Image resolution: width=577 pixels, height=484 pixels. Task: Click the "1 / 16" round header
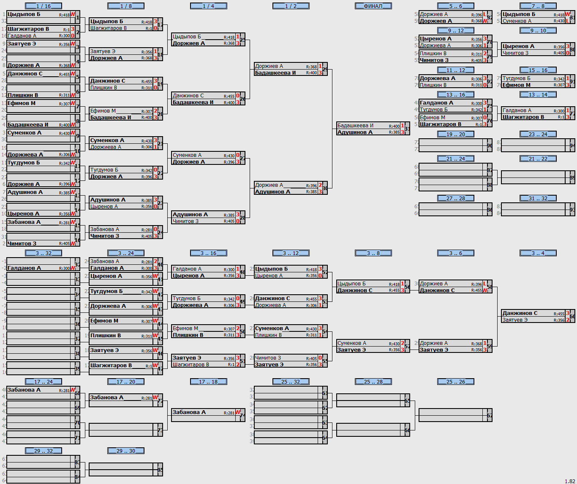click(x=44, y=6)
